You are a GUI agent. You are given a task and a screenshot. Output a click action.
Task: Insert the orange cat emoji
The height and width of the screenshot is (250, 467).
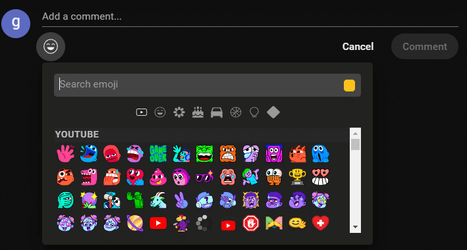(x=298, y=153)
